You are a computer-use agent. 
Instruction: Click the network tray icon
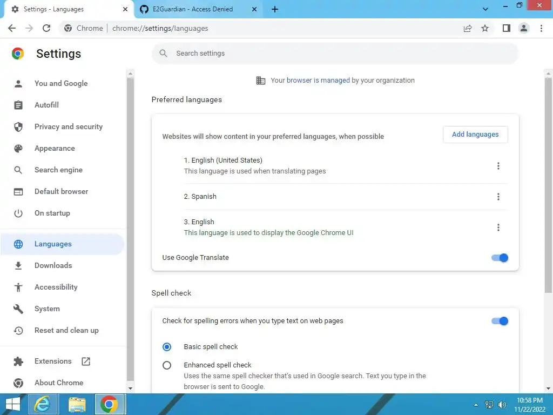pos(489,405)
